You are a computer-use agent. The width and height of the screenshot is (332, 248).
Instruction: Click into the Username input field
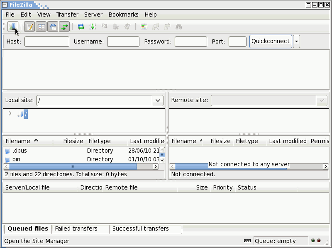click(x=123, y=41)
